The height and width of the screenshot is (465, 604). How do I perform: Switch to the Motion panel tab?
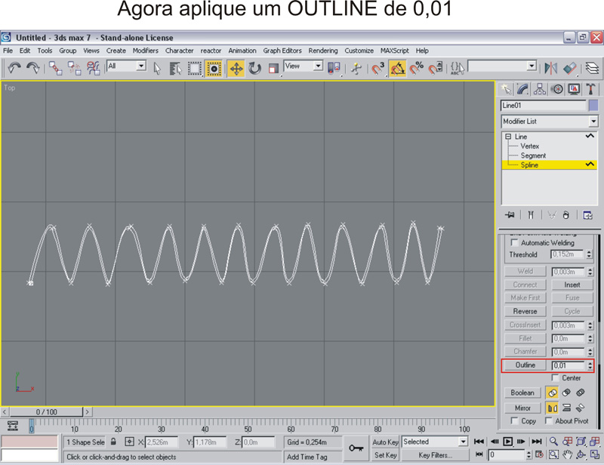(556, 89)
